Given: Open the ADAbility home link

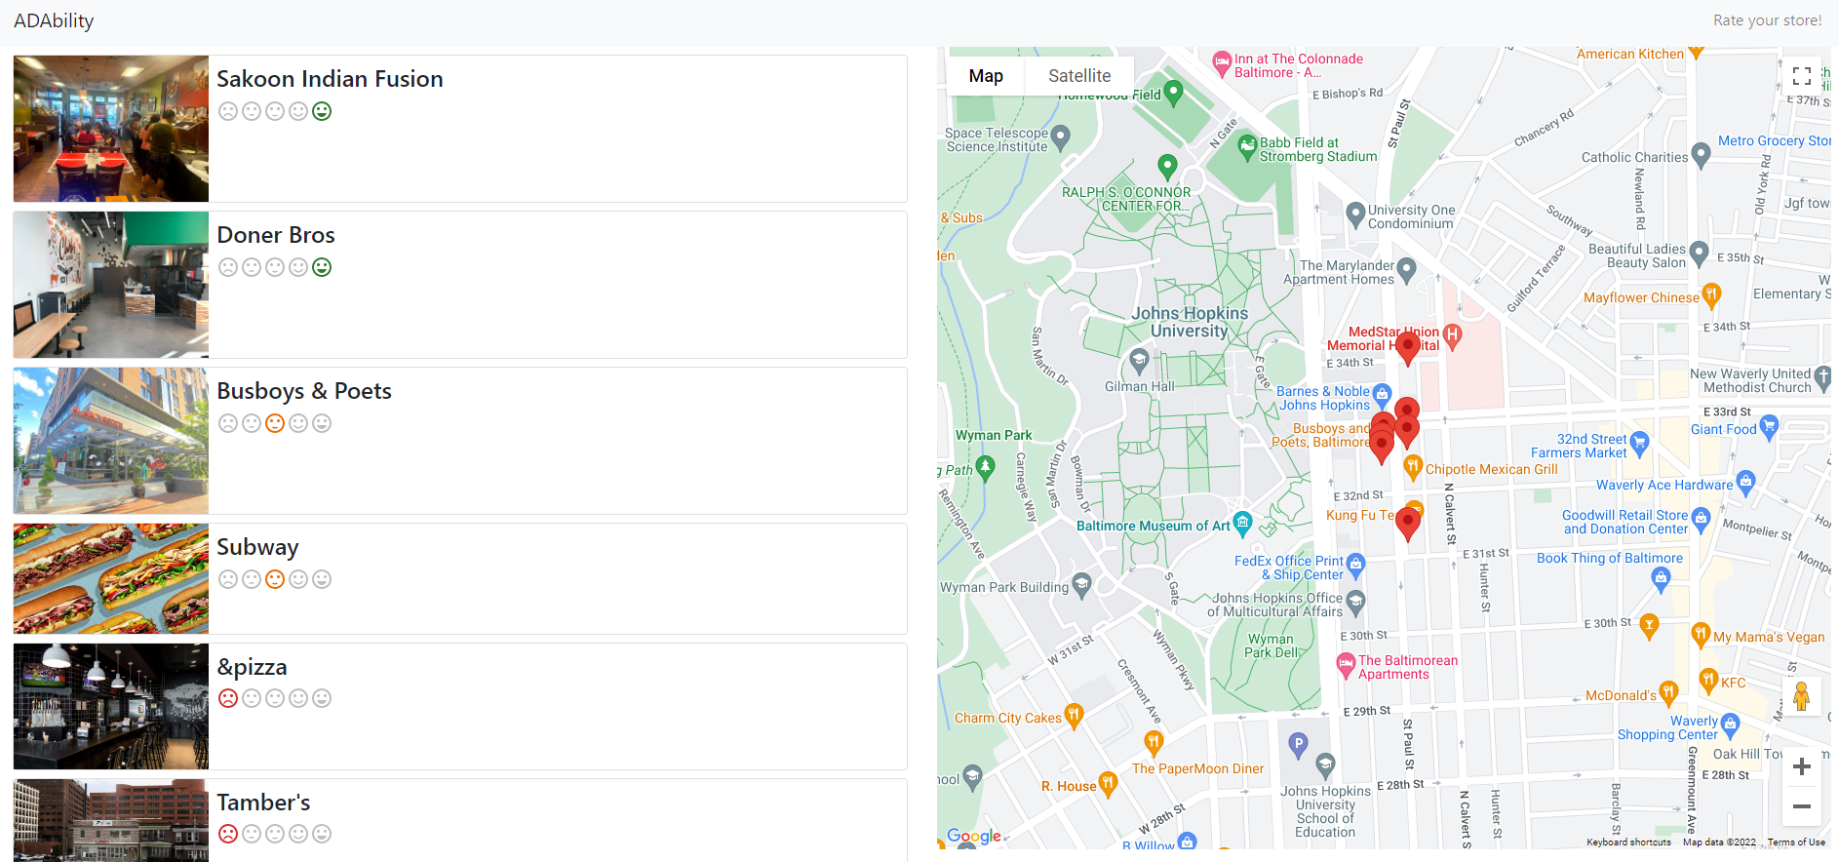Looking at the screenshot, I should (54, 20).
